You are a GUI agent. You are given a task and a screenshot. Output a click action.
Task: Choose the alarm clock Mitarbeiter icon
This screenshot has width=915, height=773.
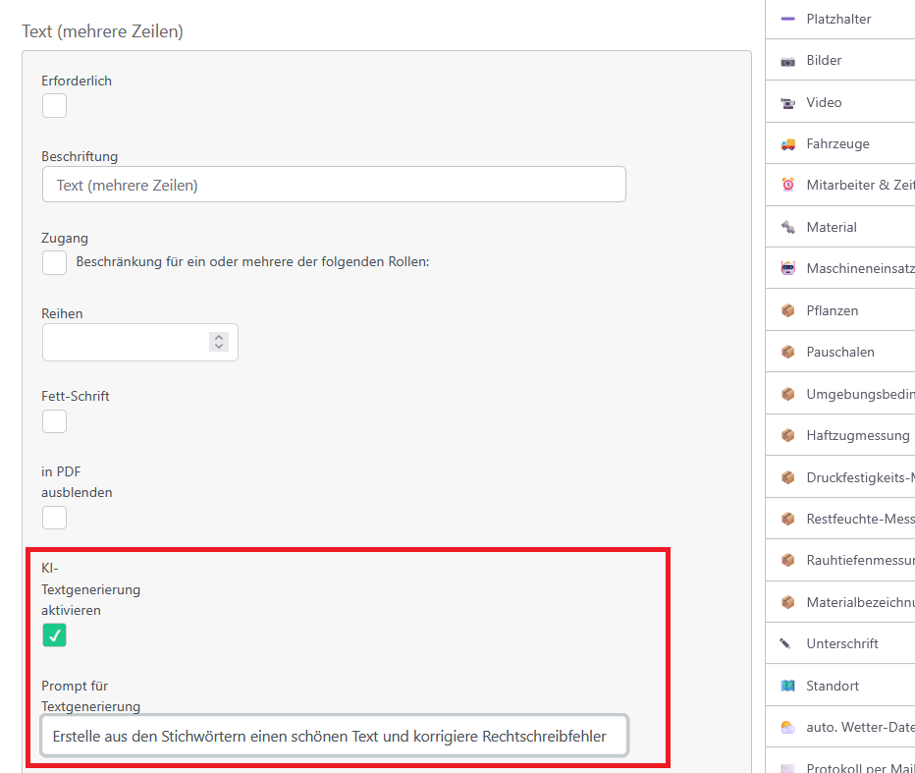coord(787,185)
